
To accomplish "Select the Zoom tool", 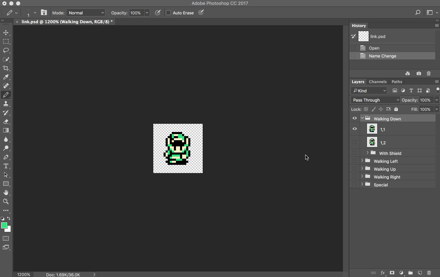I will 6,202.
